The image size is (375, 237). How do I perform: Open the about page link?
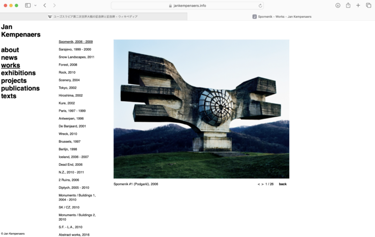click(10, 50)
